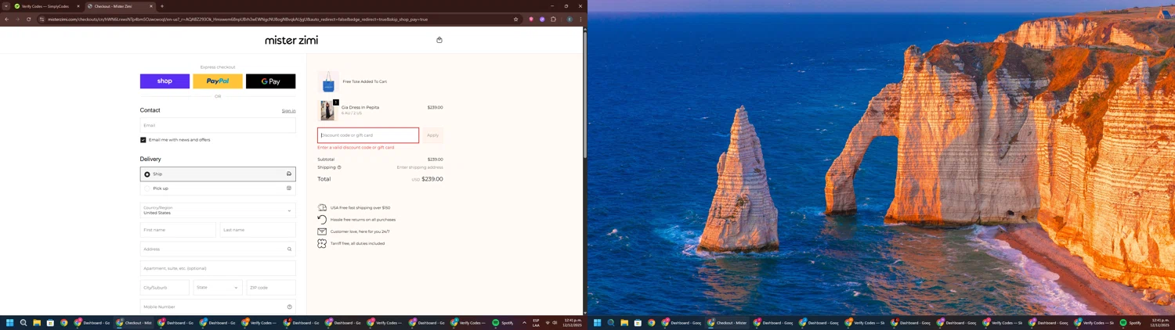Open network and volume quick settings
This screenshot has width=1175, height=330.
click(551, 323)
